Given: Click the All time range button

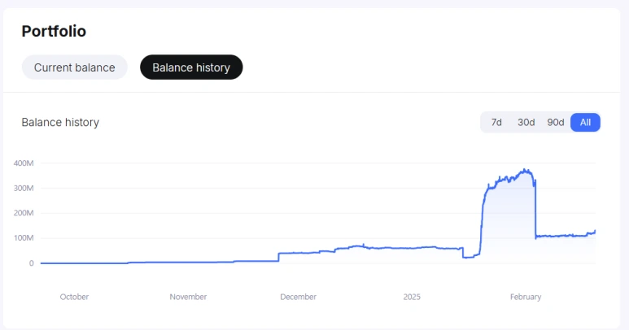Looking at the screenshot, I should click(x=585, y=122).
